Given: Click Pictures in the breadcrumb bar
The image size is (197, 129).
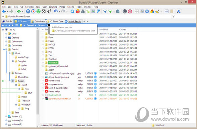Looking at the screenshot, I should click(41, 25).
